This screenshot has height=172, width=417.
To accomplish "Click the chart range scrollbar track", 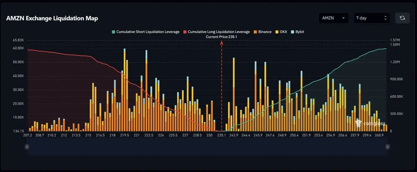I will (x=207, y=147).
